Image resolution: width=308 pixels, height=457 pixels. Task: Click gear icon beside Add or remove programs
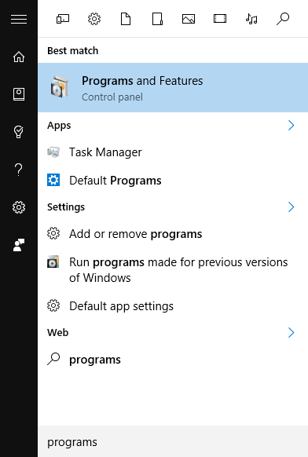(53, 234)
